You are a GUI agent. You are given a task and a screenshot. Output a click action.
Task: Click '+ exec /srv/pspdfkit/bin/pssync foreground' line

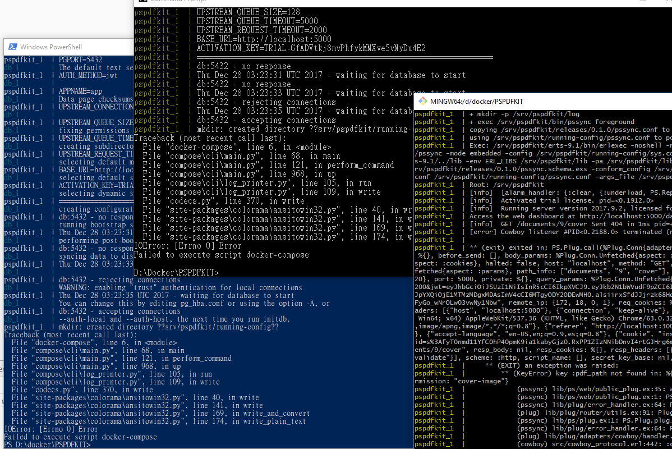click(x=551, y=122)
